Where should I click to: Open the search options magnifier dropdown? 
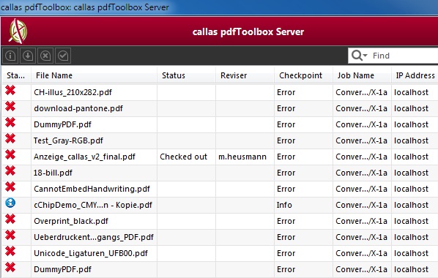click(x=359, y=56)
